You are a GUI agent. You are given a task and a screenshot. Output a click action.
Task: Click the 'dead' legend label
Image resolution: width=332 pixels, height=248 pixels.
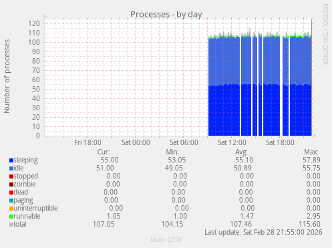pyautogui.click(x=21, y=192)
